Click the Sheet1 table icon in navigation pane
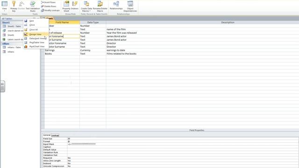Viewport: 299px width, 168px height. pyautogui.click(x=4, y=26)
